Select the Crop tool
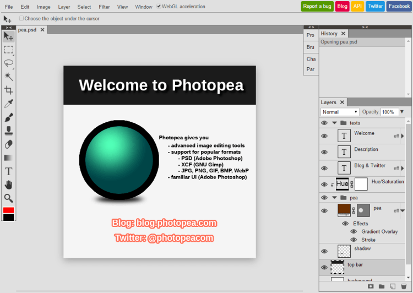This screenshot has width=413, height=293. [x=8, y=90]
